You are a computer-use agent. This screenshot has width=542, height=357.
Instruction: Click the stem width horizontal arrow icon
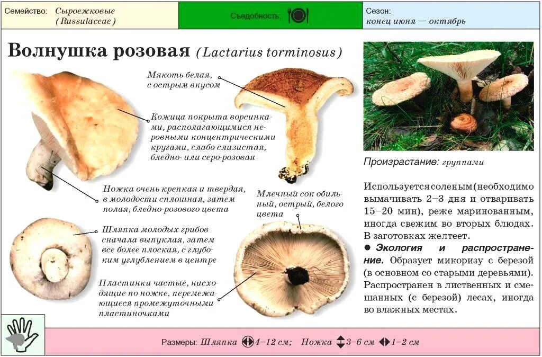pos(384,342)
